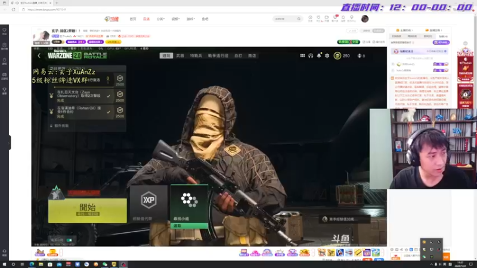477x268 pixels.
Task: Click the trophy icon in left sidebar
Action: [4, 90]
